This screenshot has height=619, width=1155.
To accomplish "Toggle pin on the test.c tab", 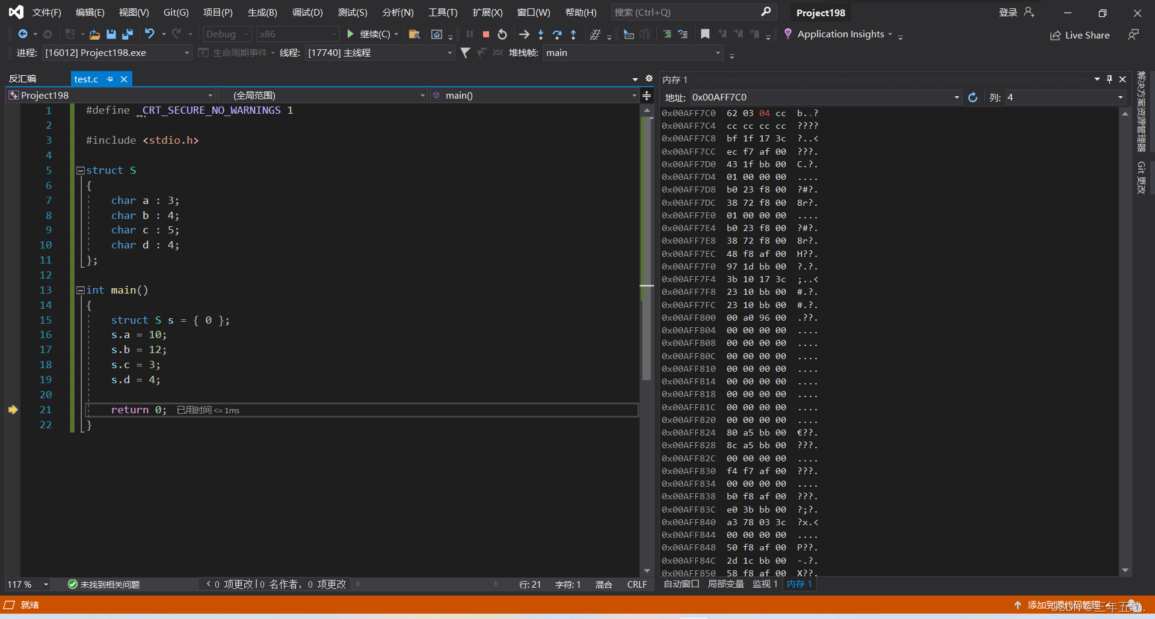I will pos(109,79).
